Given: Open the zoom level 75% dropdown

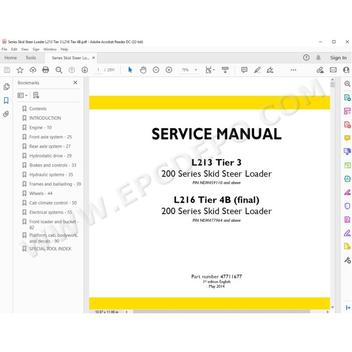Looking at the screenshot, I should 196,70.
